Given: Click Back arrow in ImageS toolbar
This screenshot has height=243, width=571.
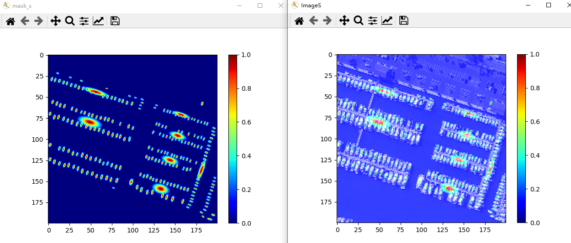Looking at the screenshot, I should (x=313, y=21).
